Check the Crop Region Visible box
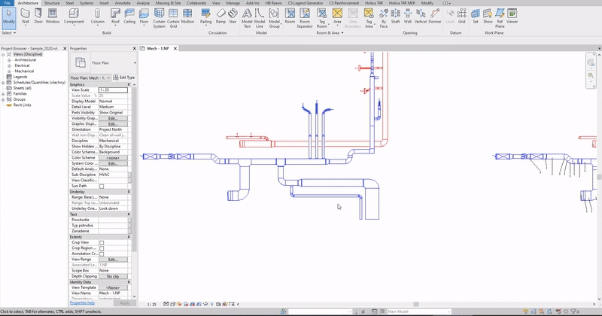 (102, 248)
